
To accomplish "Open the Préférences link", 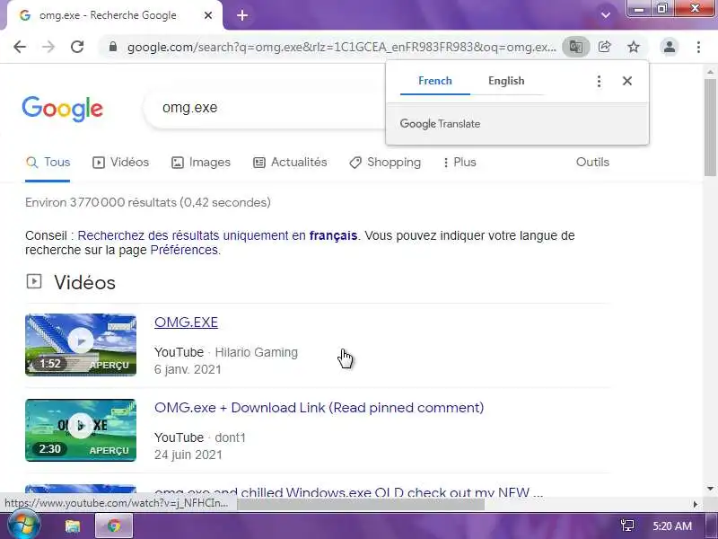I will tap(184, 251).
